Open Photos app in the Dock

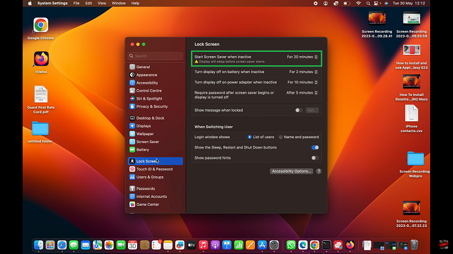pyautogui.click(x=109, y=245)
